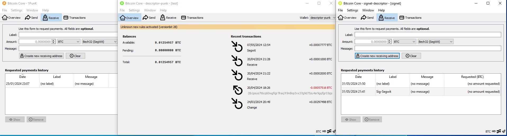Viewport: 507px width, 136px height.
Task: Click Remove button in the signet window
Action: pos(372,120)
